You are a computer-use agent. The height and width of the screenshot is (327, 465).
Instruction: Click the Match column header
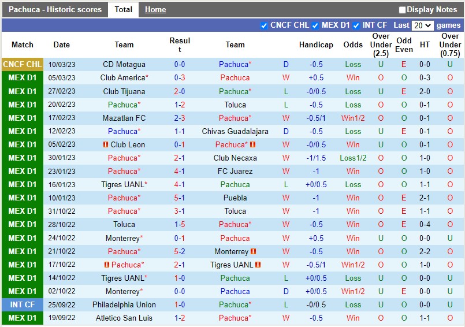click(x=23, y=45)
